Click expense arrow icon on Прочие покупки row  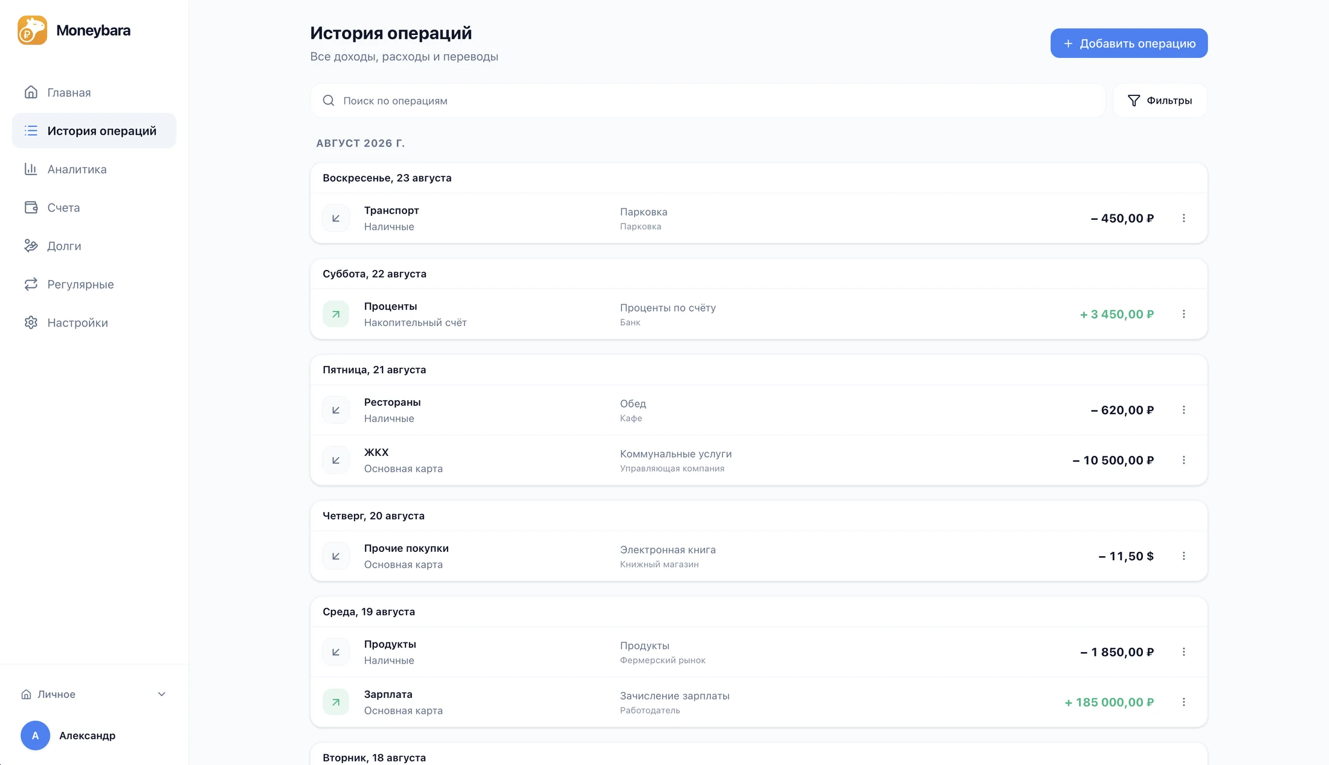tap(336, 556)
